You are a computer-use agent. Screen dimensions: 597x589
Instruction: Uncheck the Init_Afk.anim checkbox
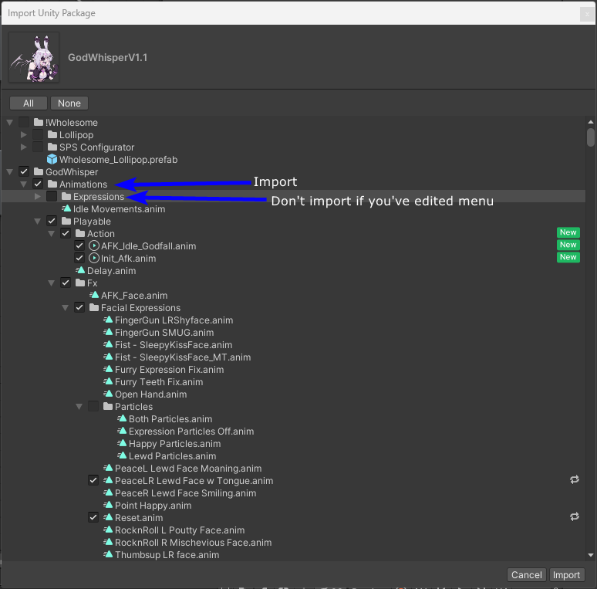[x=79, y=258]
